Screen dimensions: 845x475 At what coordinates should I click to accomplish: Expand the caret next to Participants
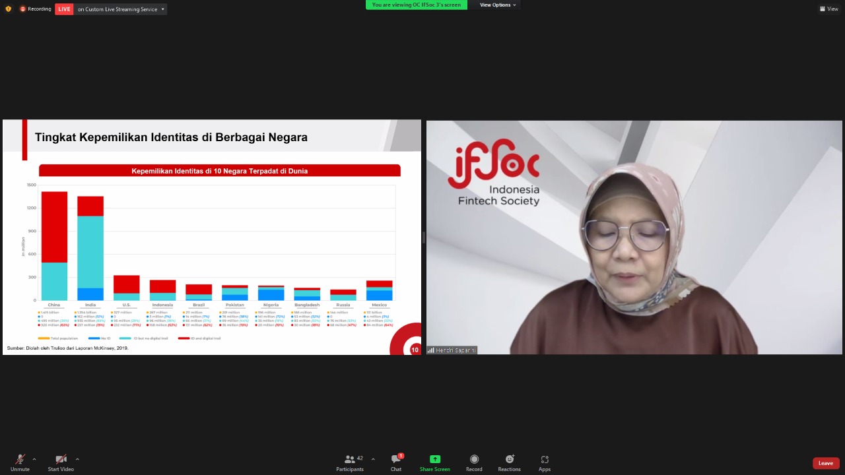[373, 459]
